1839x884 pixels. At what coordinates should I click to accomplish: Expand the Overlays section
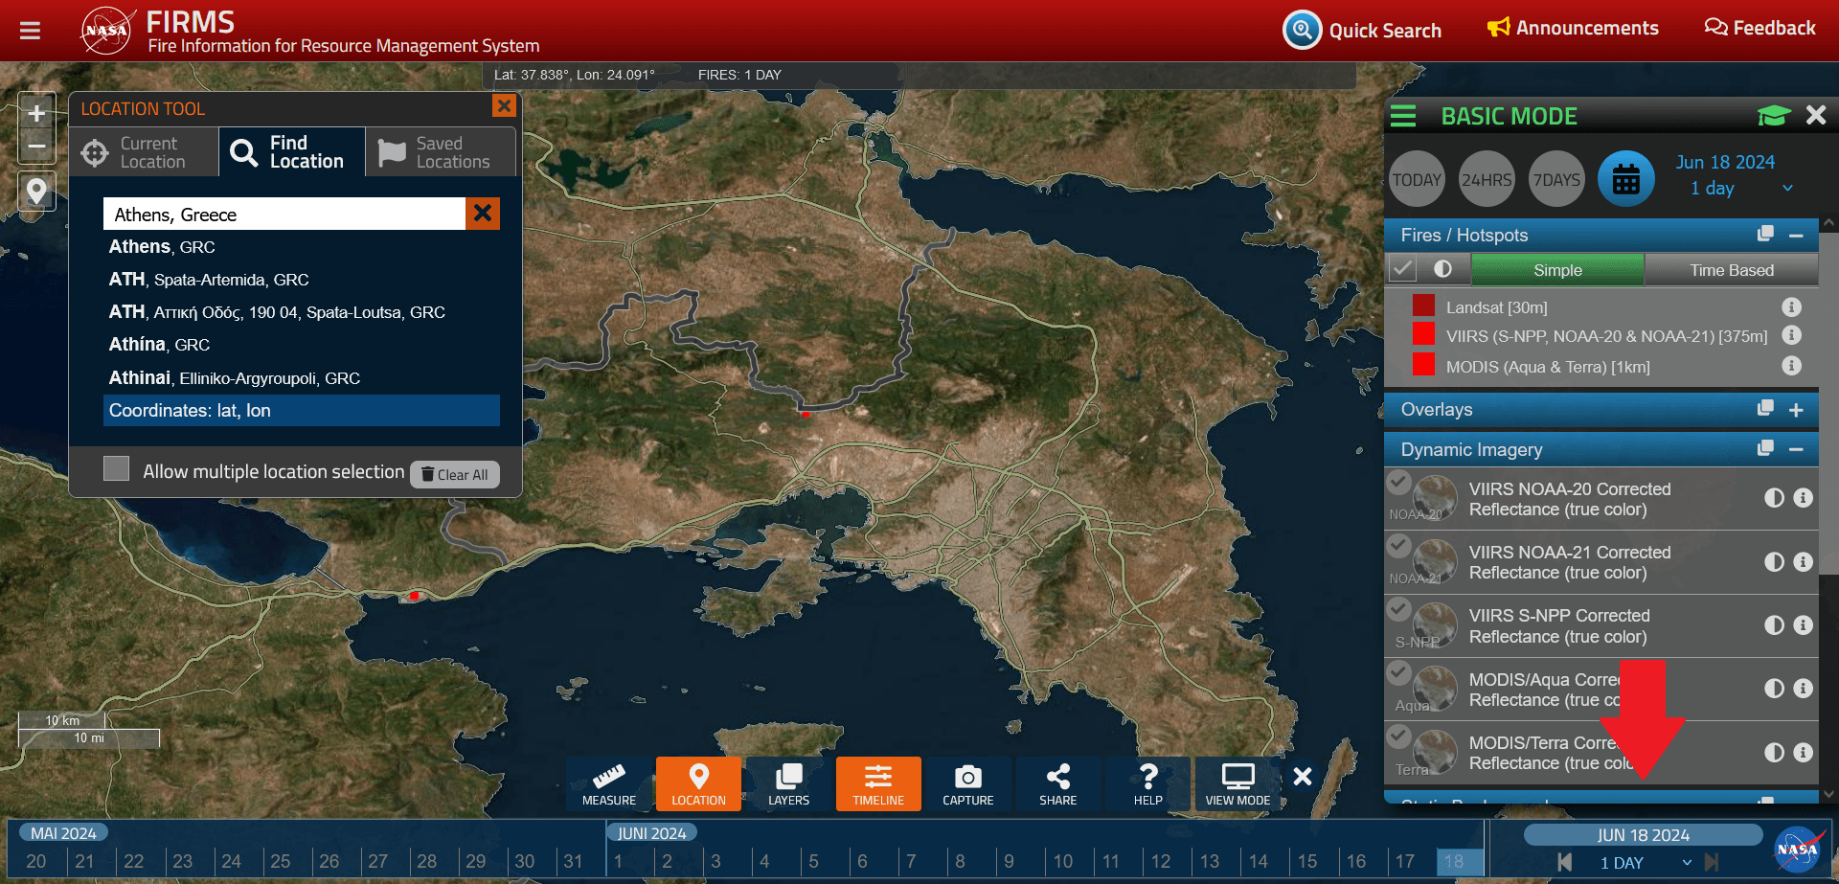[1796, 410]
